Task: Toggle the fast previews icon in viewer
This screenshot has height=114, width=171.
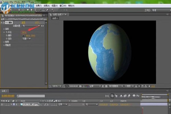Action: pyautogui.click(x=139, y=86)
